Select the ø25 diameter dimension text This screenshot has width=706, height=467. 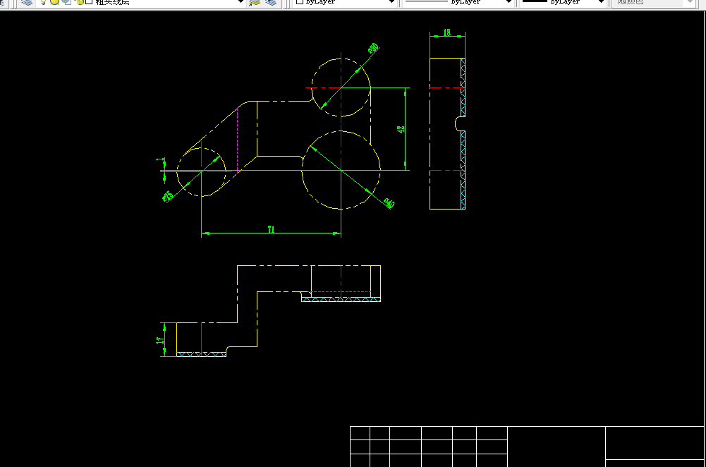[x=167, y=197]
